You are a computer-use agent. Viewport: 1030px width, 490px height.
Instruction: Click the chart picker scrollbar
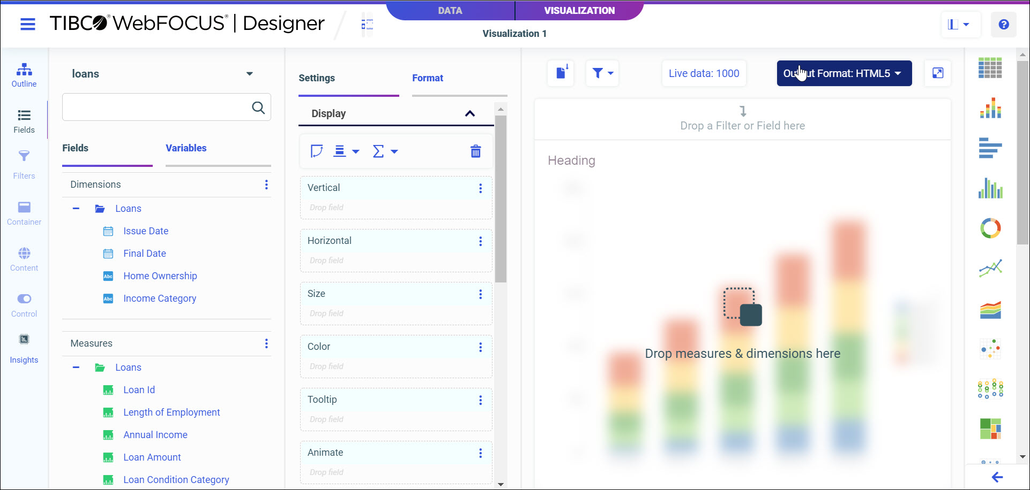coord(1022,153)
